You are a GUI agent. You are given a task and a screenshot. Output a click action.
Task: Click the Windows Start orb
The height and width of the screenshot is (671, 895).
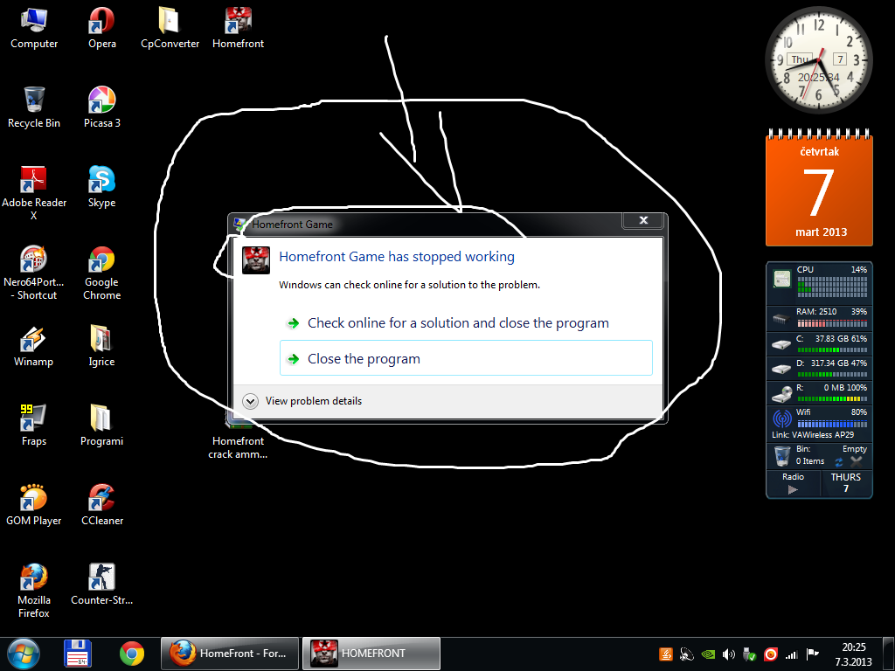pyautogui.click(x=24, y=654)
